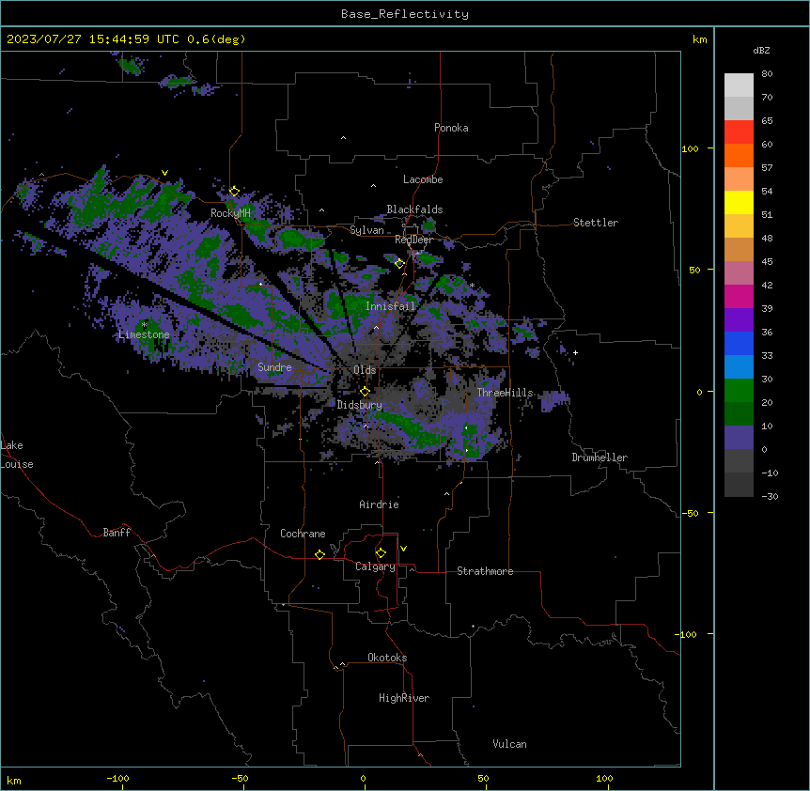Pick the bright yellow swatch in dBZ legend
The image size is (810, 791).
point(739,202)
